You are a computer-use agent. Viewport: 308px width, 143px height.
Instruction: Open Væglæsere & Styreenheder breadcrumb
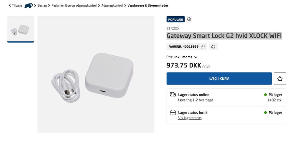(x=148, y=5)
